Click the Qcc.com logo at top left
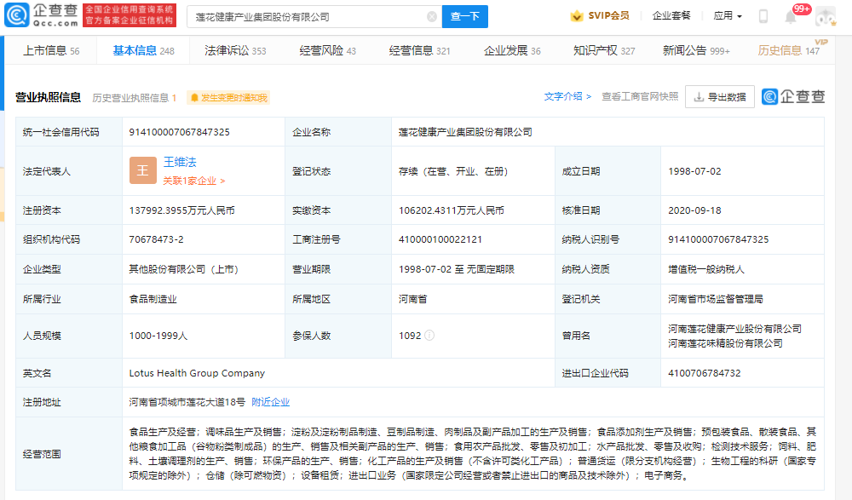 [x=41, y=15]
